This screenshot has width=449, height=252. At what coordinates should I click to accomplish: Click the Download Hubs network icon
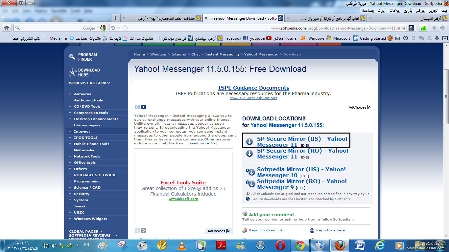point(73,72)
